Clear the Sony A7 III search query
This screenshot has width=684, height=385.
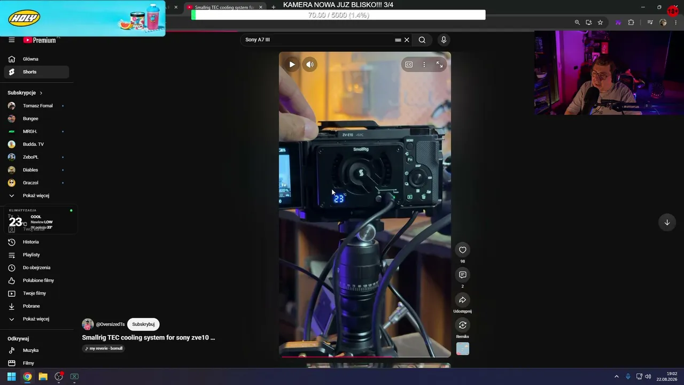click(x=407, y=40)
